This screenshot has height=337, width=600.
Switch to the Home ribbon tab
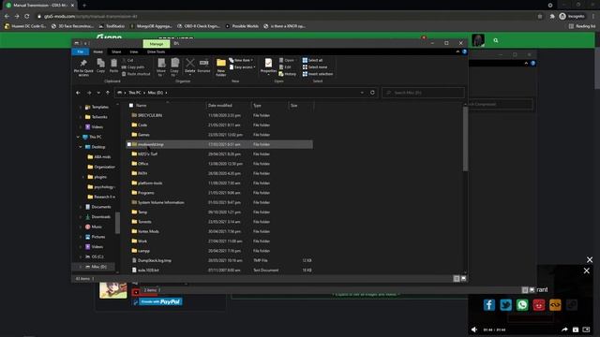pyautogui.click(x=97, y=51)
